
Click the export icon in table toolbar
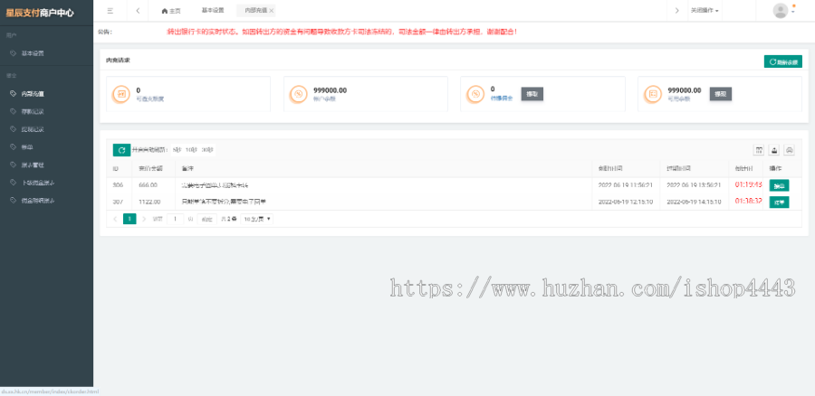tap(774, 150)
